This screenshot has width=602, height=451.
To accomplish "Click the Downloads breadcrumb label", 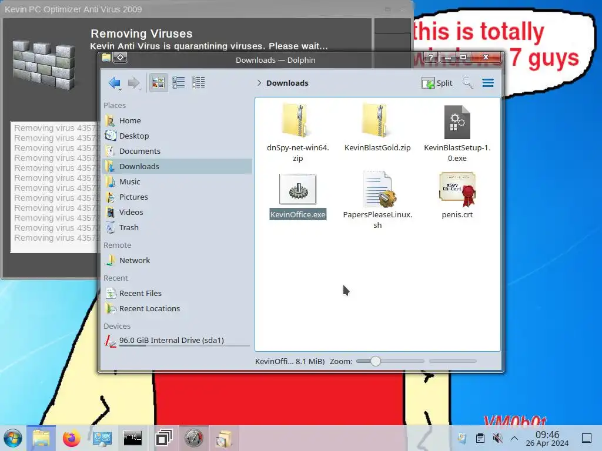I will pos(287,83).
